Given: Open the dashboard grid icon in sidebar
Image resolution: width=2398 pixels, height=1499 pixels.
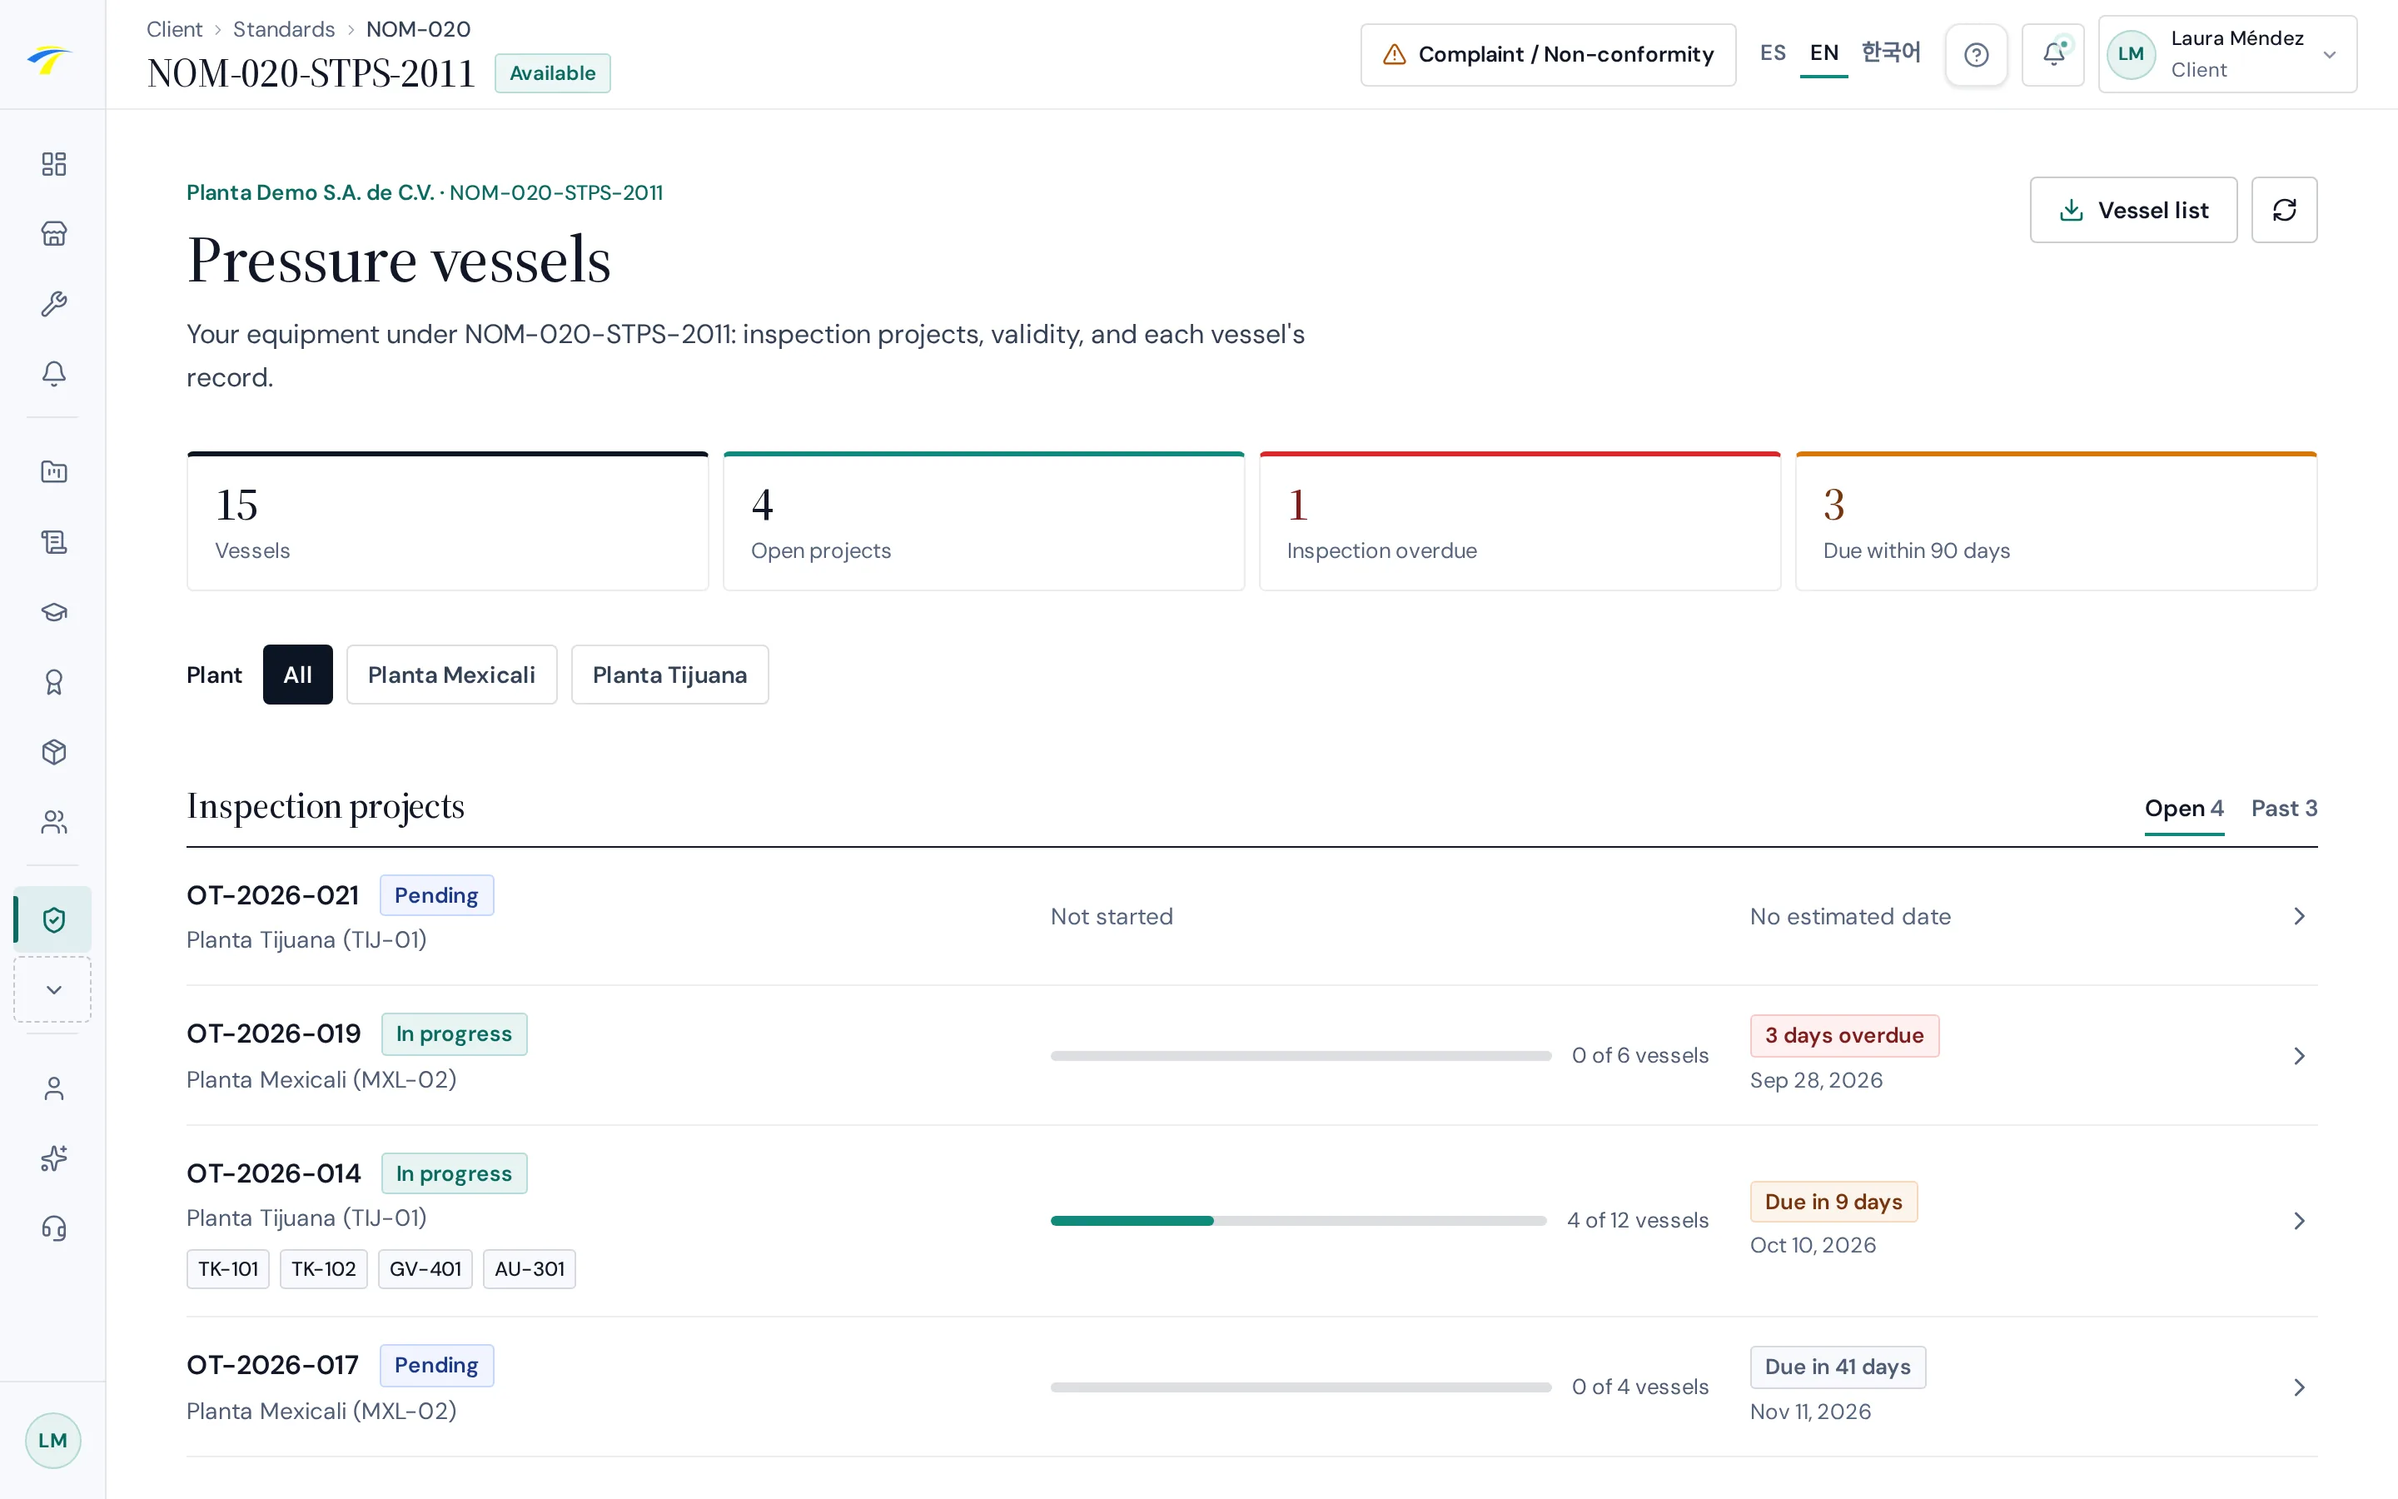Looking at the screenshot, I should pos(53,163).
